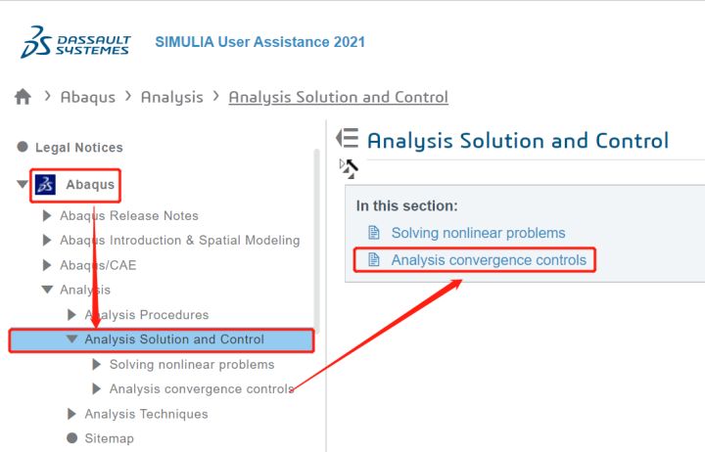Expand Abaqus Introduction & Spatial Modeling
Viewport: 705px width, 452px height.
click(47, 240)
